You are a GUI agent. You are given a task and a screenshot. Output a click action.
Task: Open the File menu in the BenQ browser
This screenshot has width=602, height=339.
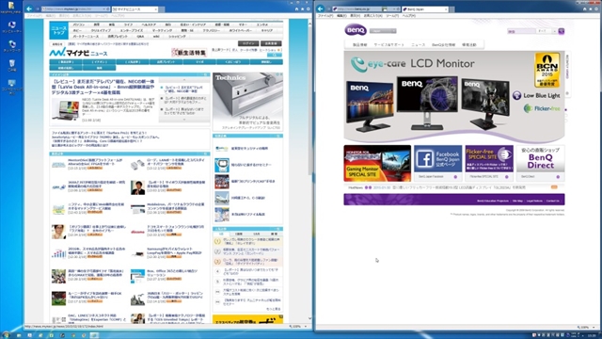[325, 16]
